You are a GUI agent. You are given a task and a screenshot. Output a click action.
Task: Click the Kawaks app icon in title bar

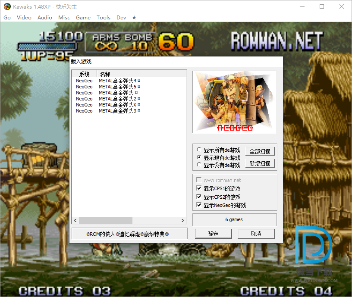pyautogui.click(x=7, y=6)
